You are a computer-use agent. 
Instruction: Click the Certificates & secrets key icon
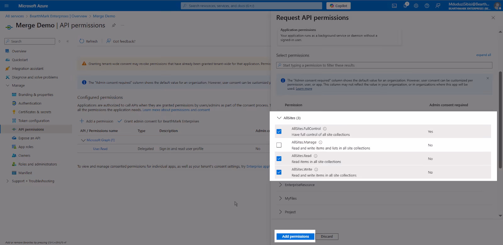[x=14, y=112]
